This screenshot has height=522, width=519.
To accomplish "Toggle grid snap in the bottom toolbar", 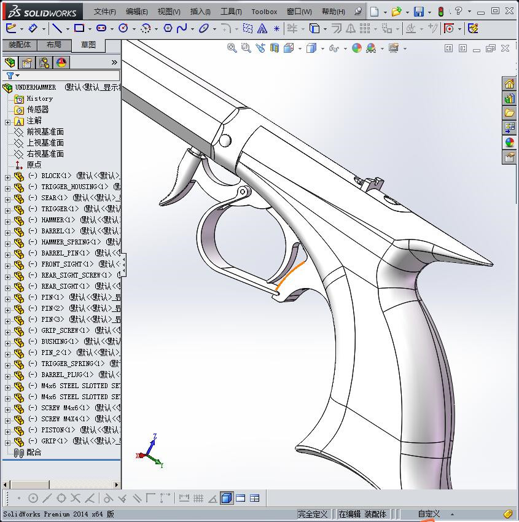I will (198, 499).
